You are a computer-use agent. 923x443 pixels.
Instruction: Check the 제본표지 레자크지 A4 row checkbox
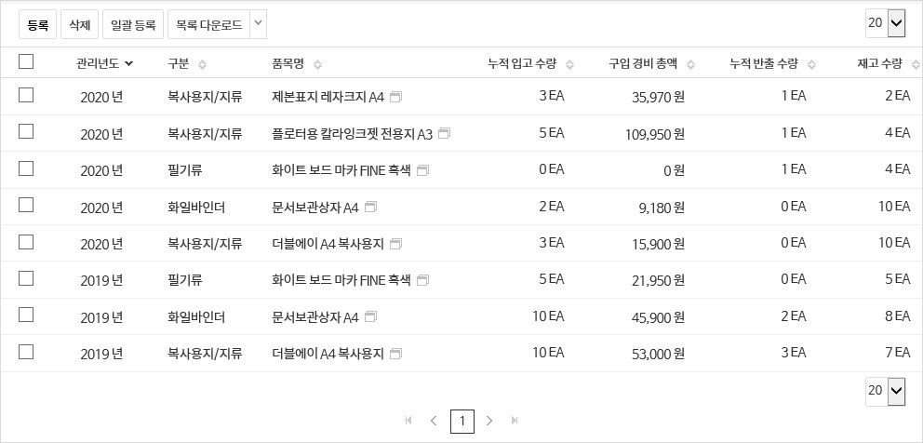tap(26, 96)
